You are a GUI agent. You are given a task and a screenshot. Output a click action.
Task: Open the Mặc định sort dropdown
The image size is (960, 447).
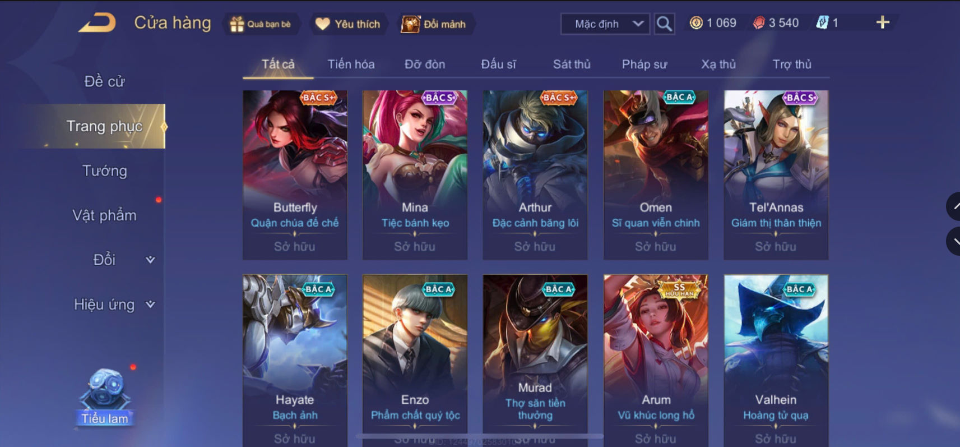tap(605, 24)
